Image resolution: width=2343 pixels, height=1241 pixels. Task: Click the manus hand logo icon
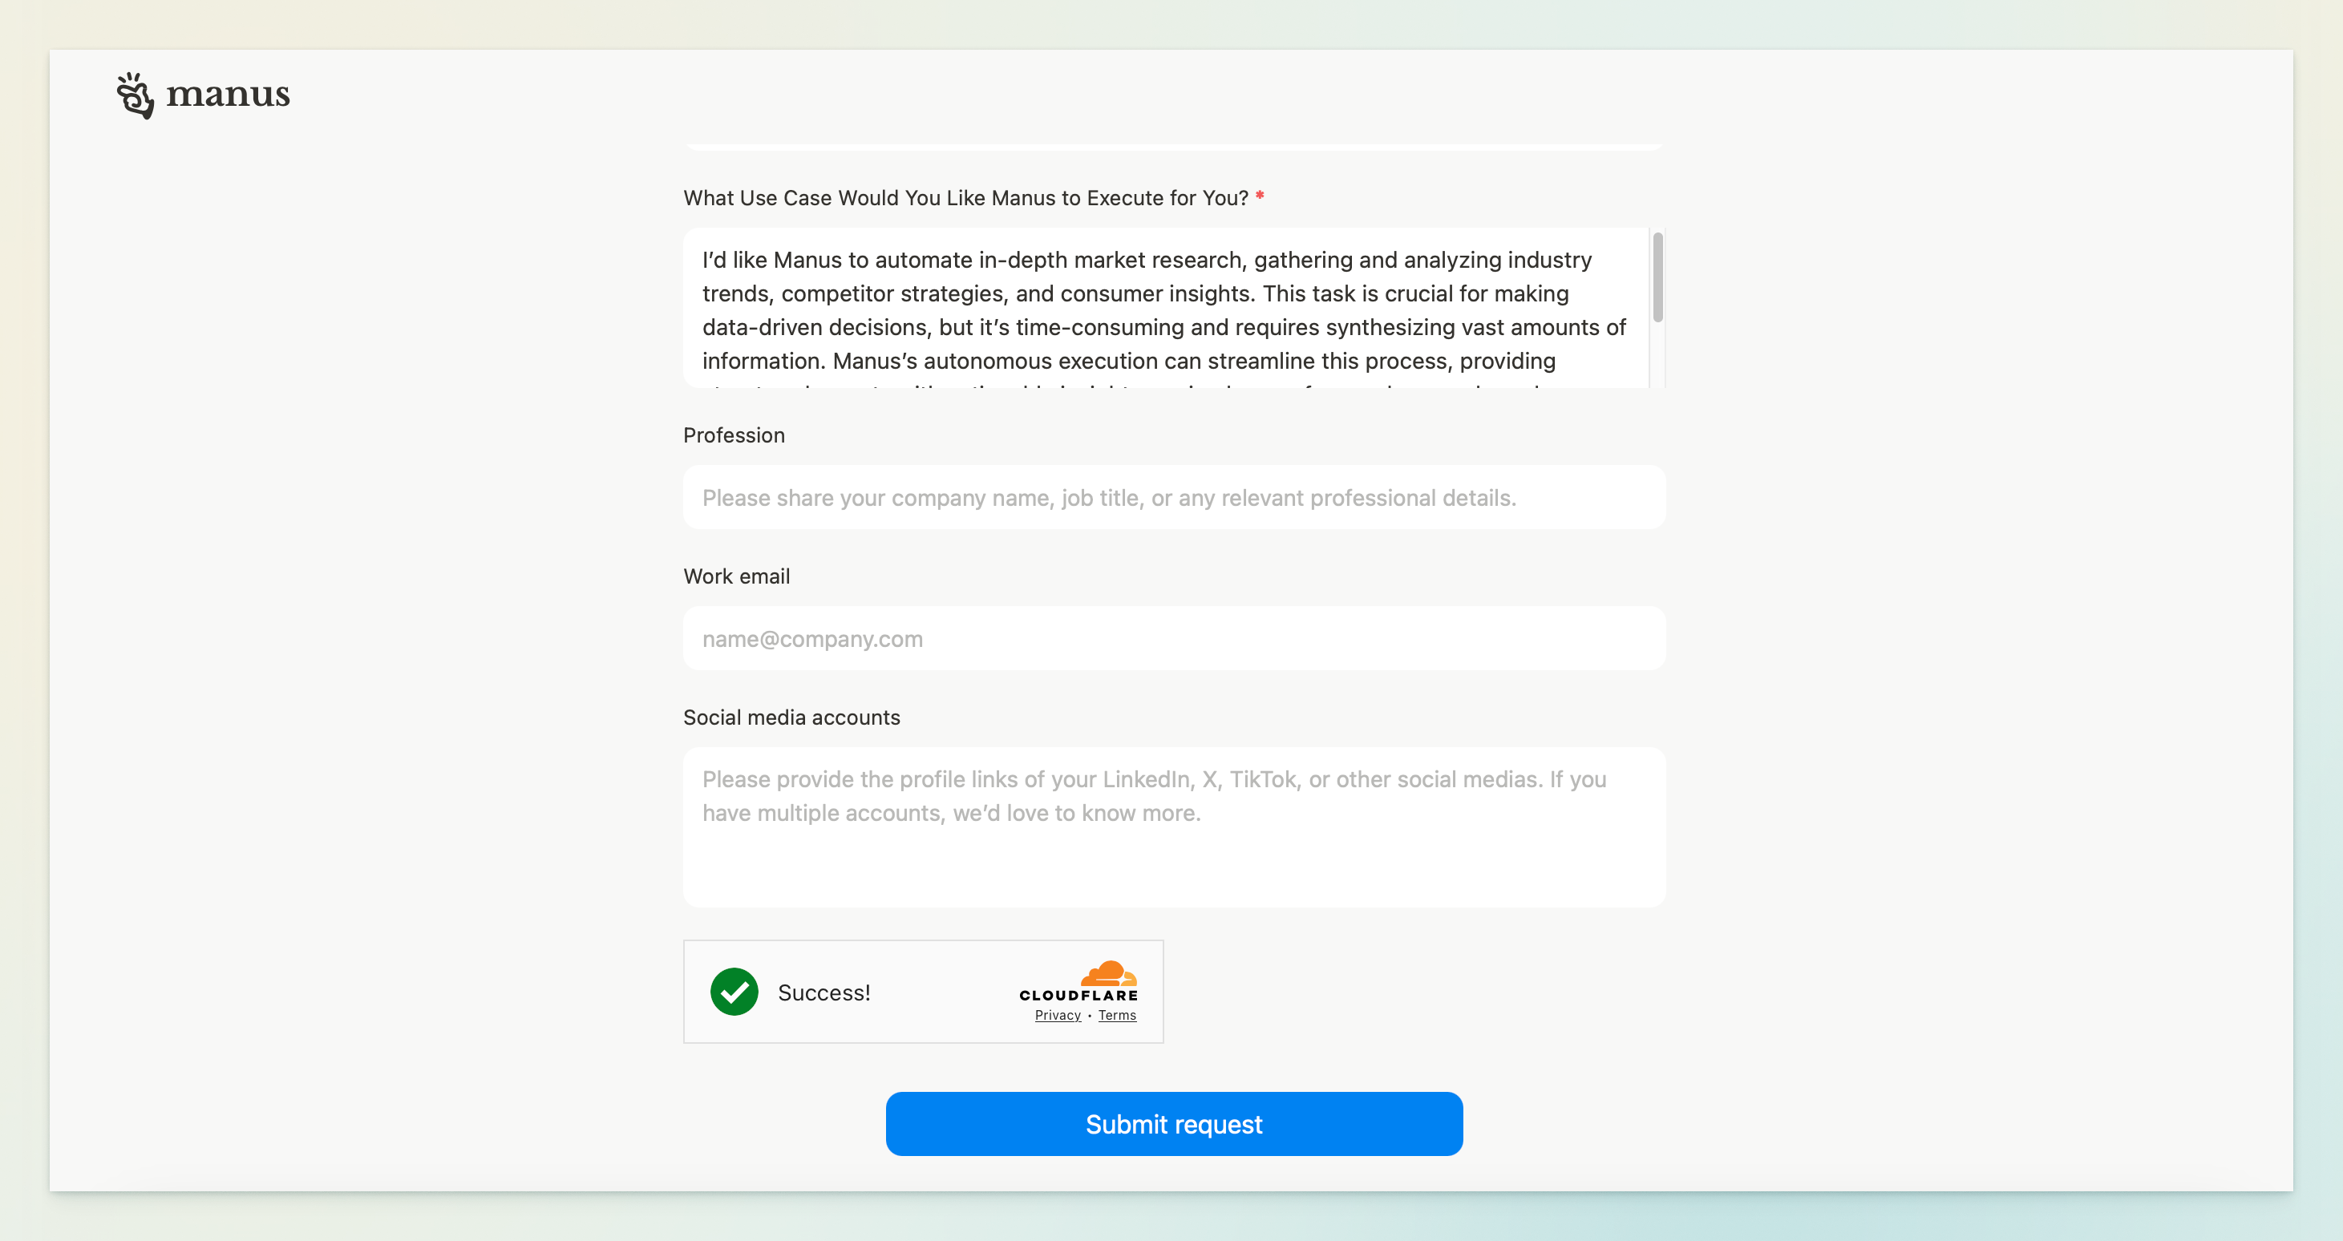click(x=136, y=95)
